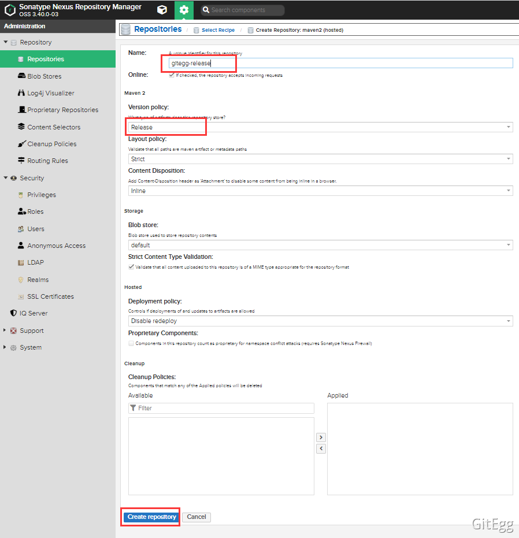This screenshot has width=519, height=538.
Task: Click the SSL Certificates icon
Action: coord(21,296)
